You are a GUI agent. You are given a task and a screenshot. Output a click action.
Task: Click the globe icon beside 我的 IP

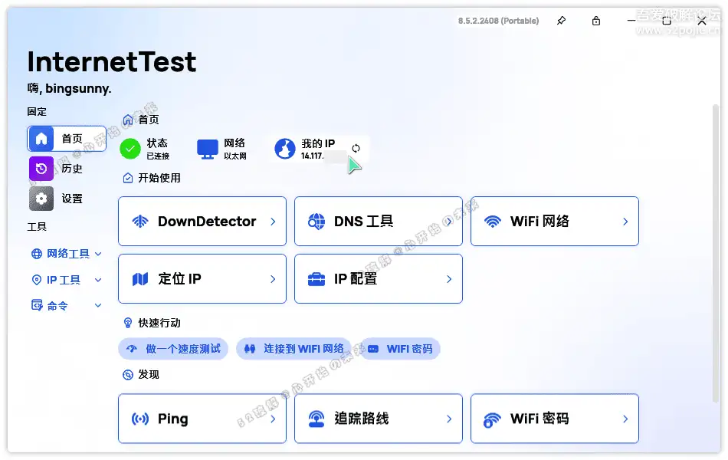(284, 149)
